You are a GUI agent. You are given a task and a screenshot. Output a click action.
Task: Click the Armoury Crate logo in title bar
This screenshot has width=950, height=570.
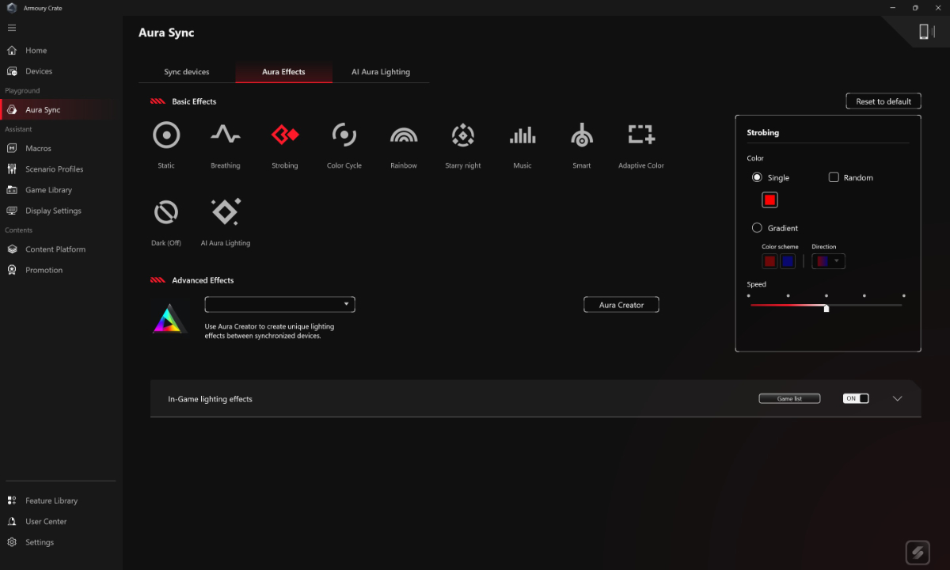pyautogui.click(x=11, y=8)
